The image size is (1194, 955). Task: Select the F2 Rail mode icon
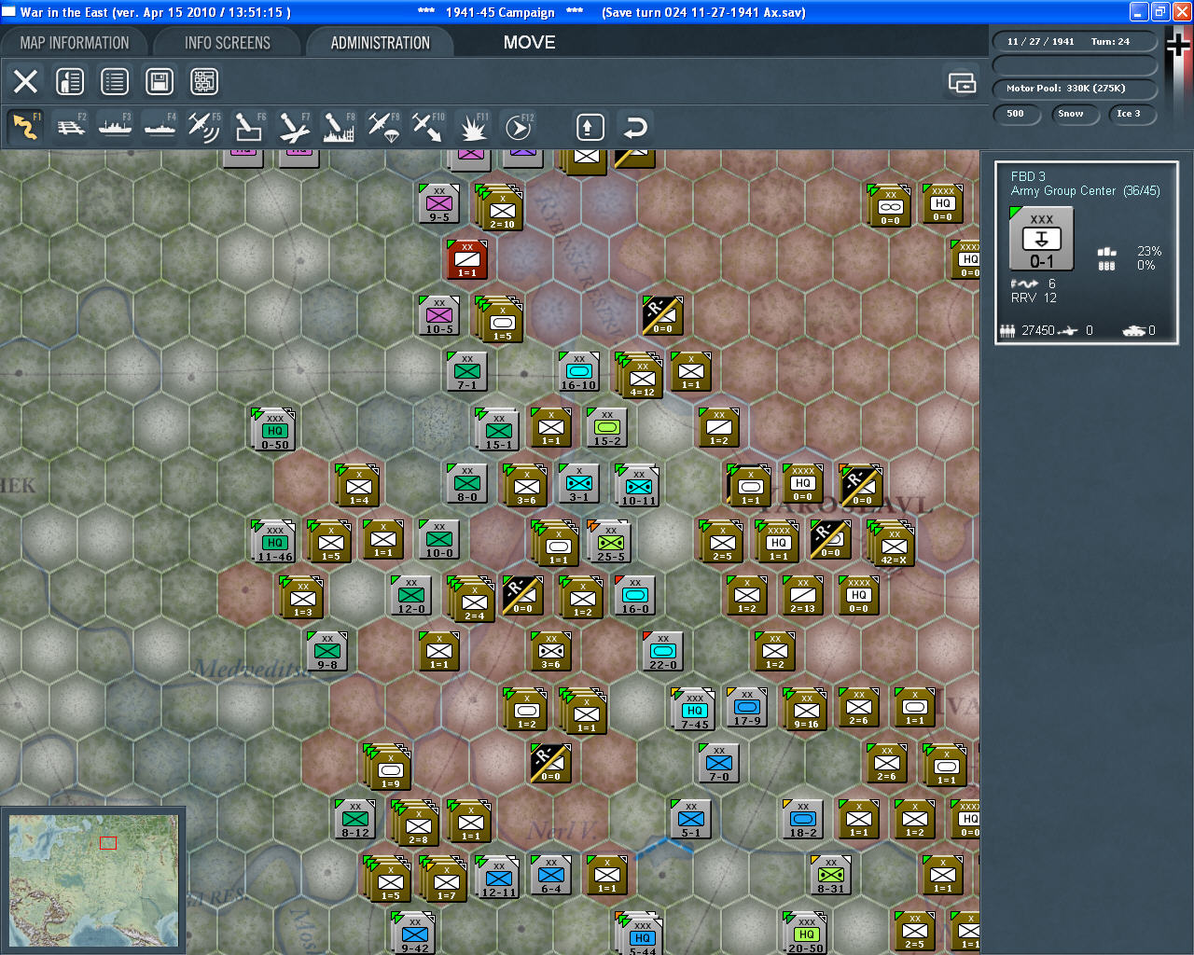71,127
